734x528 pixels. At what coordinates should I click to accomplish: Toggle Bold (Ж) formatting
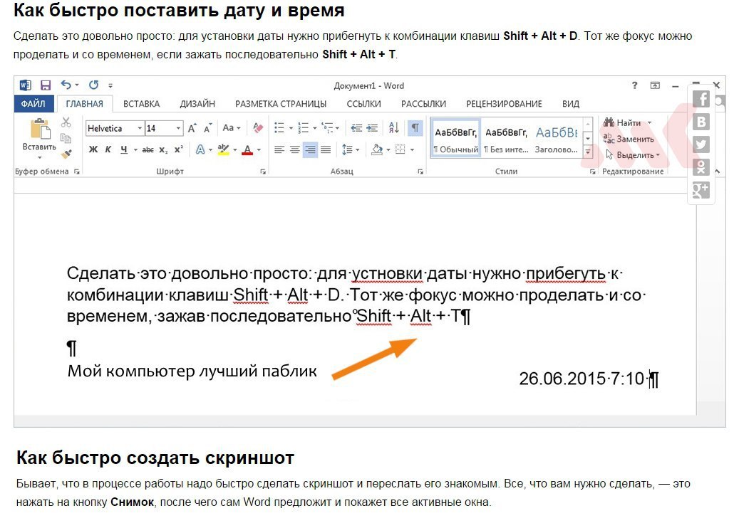pyautogui.click(x=93, y=149)
